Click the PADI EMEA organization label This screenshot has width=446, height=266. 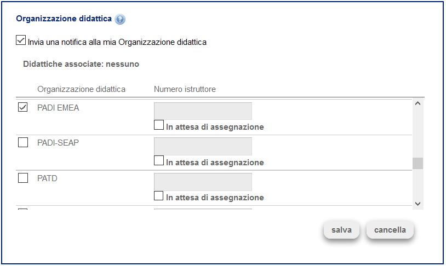[x=58, y=108]
